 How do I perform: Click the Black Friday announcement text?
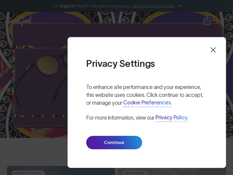[x=91, y=6]
